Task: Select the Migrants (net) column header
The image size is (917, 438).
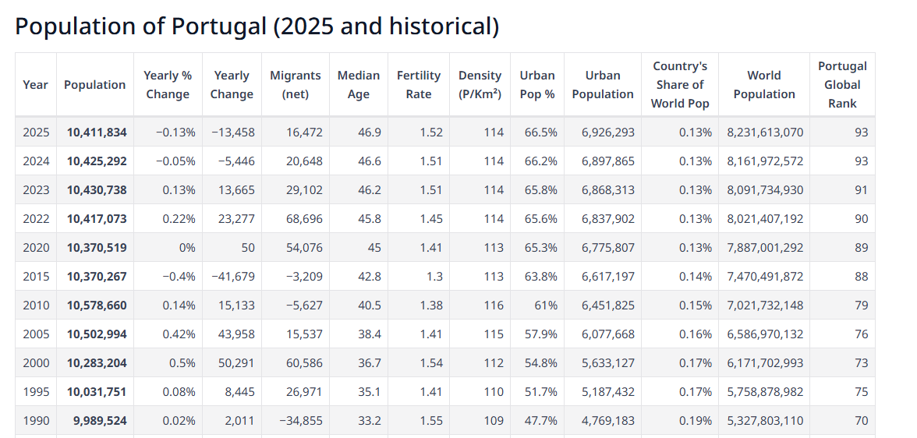Action: pos(296,85)
